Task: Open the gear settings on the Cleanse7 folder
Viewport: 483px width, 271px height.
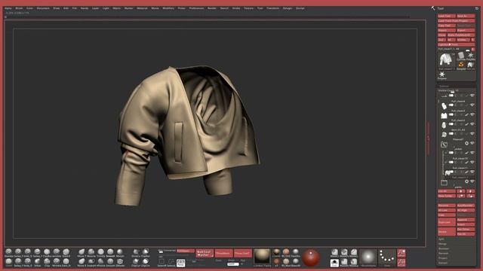Action: (466, 143)
